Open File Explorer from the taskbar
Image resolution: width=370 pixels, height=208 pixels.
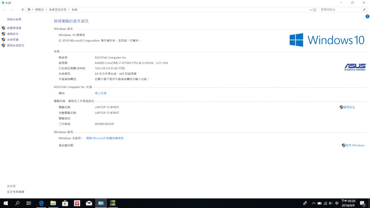point(53,203)
